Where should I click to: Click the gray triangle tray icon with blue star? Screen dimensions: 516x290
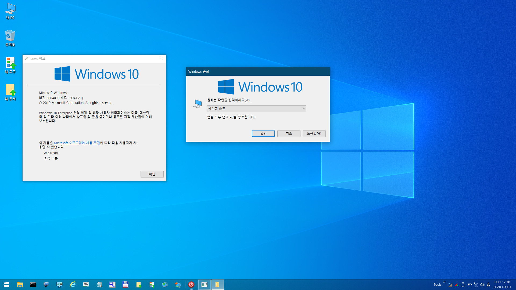[x=450, y=285]
